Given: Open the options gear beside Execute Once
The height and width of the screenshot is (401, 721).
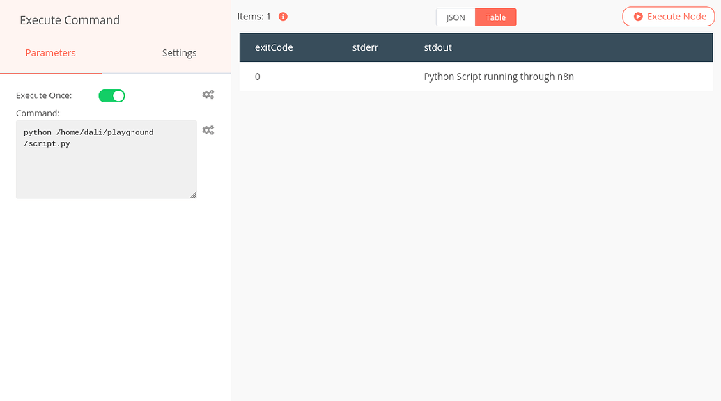Looking at the screenshot, I should (x=208, y=95).
